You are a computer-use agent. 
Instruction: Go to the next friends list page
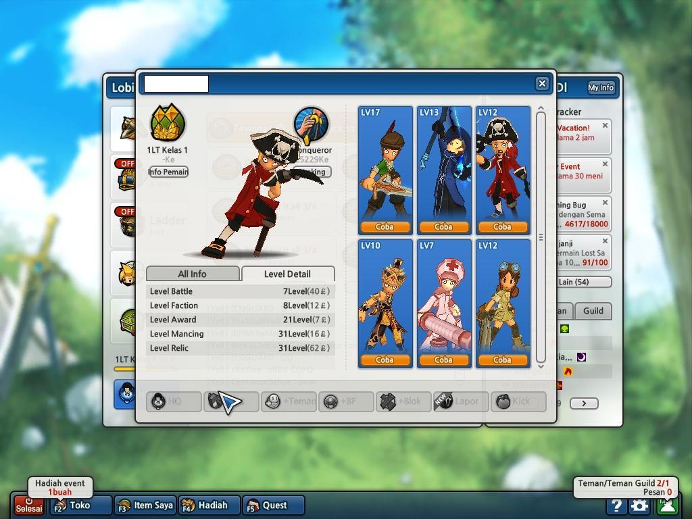pos(584,403)
